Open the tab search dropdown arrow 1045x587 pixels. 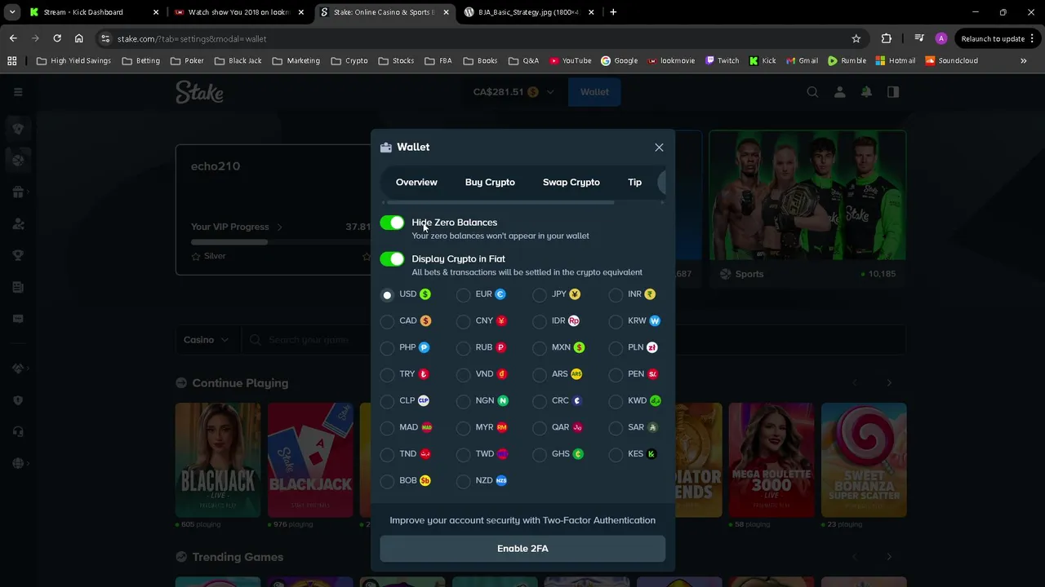pos(12,12)
